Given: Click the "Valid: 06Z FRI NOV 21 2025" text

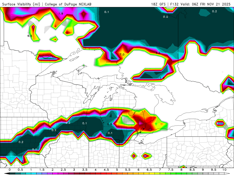Looking at the screenshot, I should (x=206, y=4).
